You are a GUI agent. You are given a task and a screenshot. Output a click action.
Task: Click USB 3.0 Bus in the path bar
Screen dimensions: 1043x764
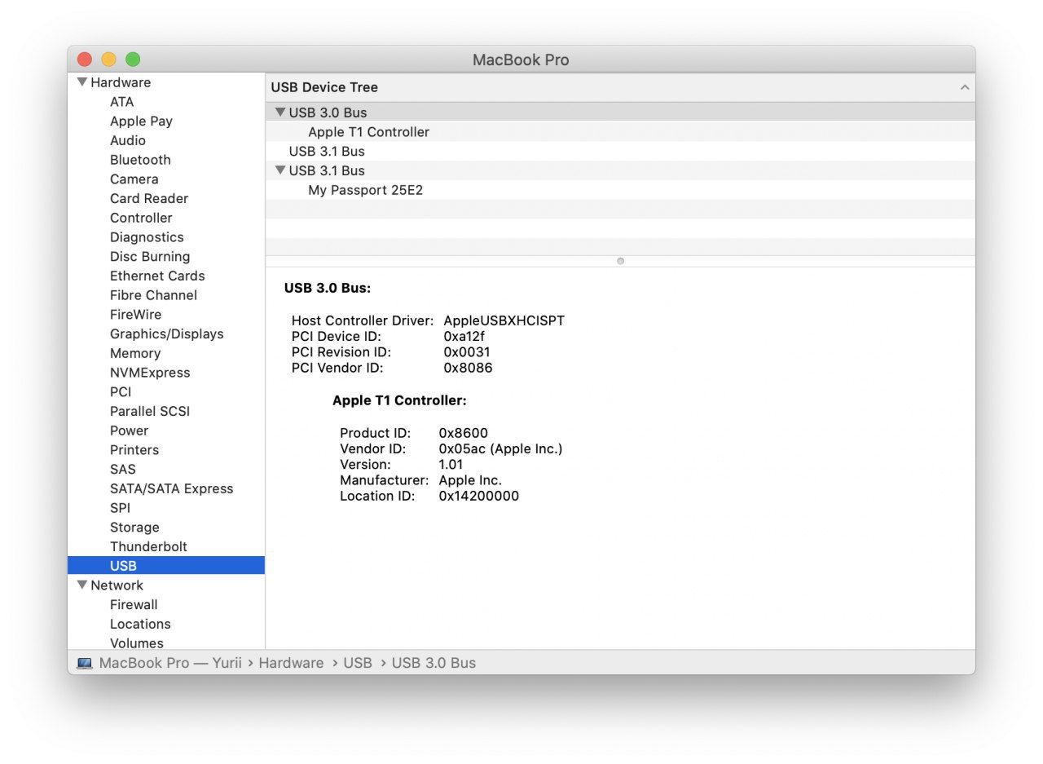tap(433, 664)
